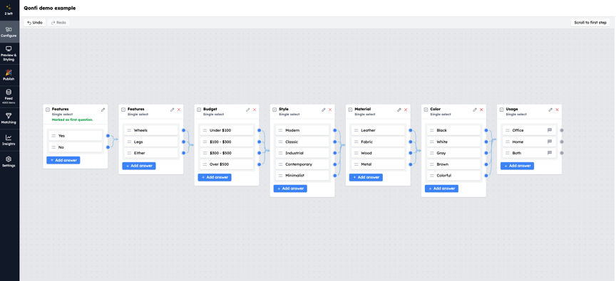Click connector dot beside Wheels answer

pos(183,130)
